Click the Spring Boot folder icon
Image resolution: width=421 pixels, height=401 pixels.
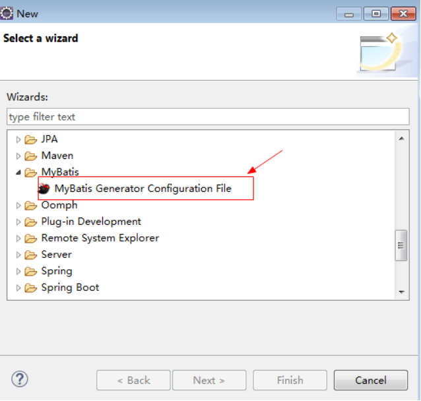pyautogui.click(x=30, y=288)
